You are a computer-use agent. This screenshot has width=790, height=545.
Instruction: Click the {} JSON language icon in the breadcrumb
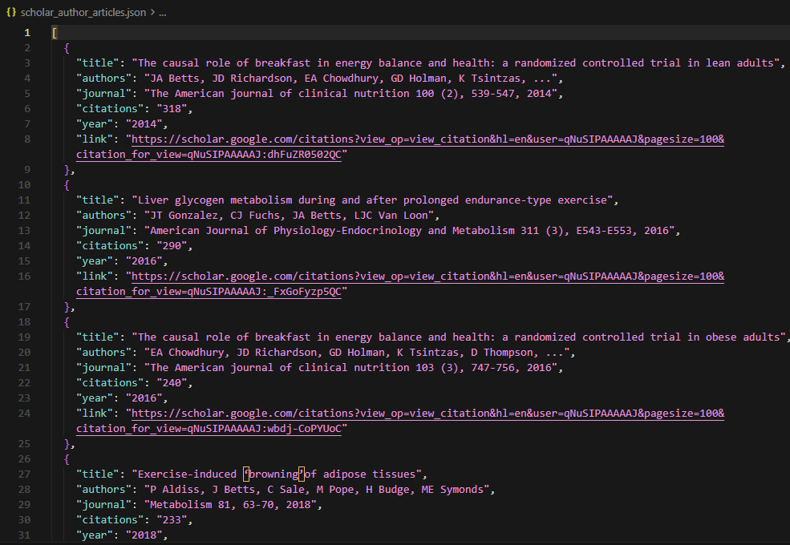(x=11, y=13)
